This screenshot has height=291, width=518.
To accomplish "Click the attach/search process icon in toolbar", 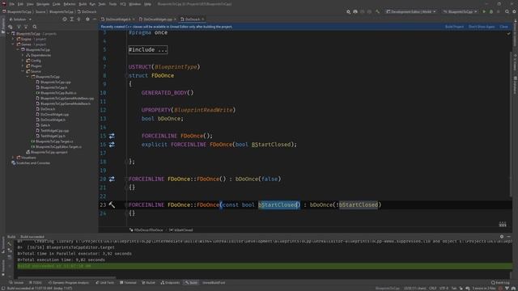I will click(348, 11).
